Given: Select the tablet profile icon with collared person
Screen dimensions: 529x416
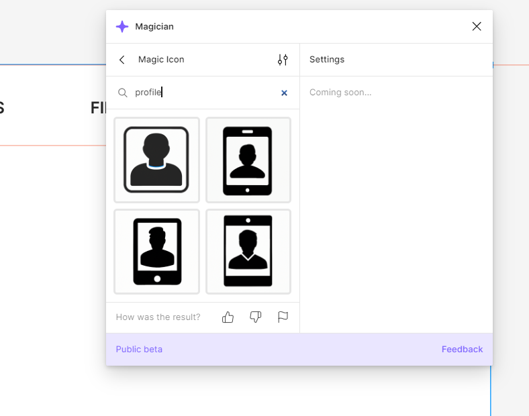Looking at the screenshot, I should [248, 252].
